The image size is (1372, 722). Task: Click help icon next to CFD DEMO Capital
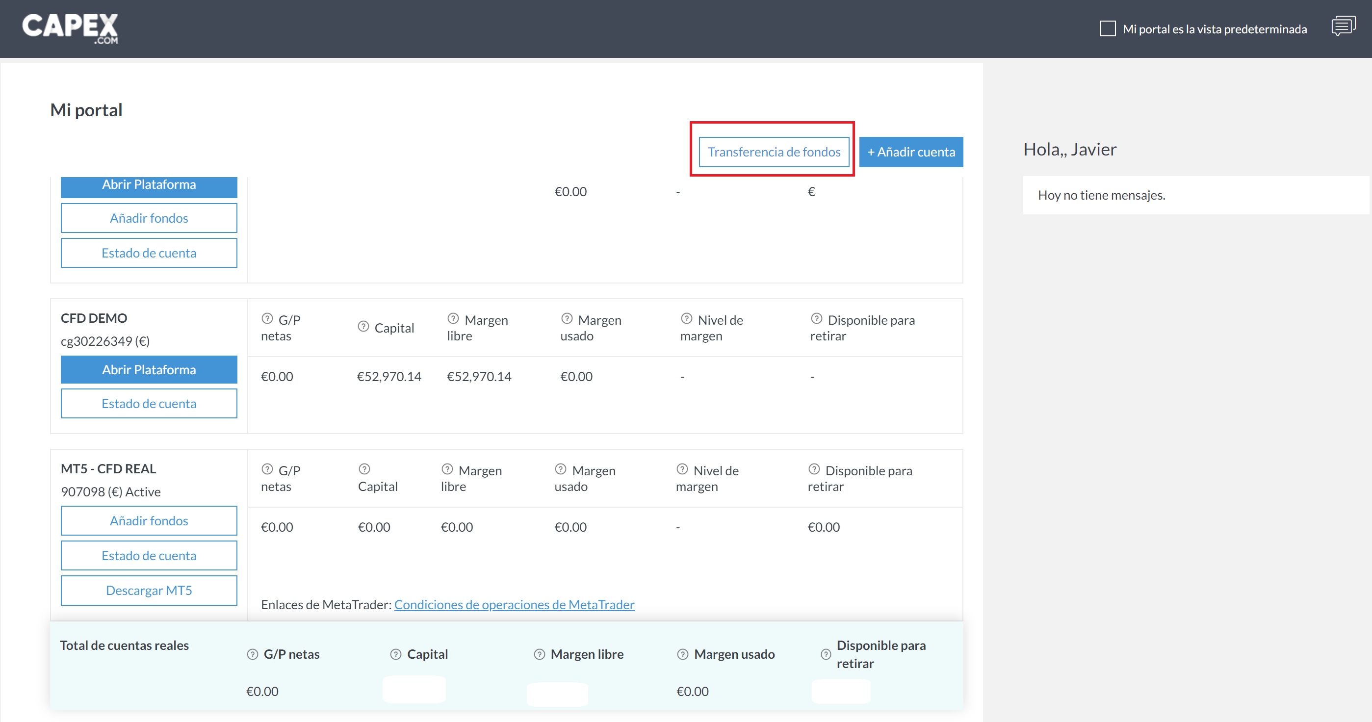(x=363, y=326)
